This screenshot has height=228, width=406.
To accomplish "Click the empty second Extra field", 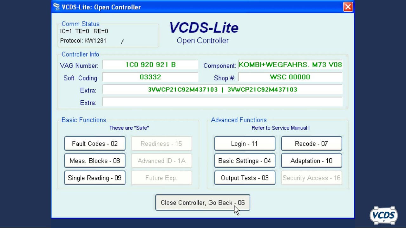I will tap(222, 102).
